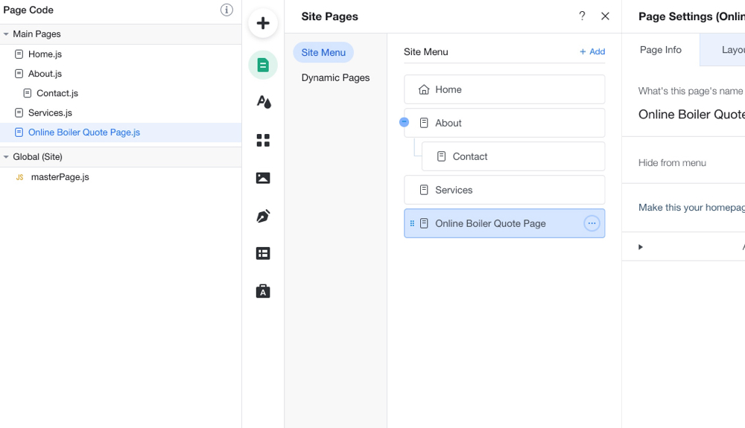This screenshot has height=428, width=745.
Task: Open the Theme Manager text-and-drop icon
Action: coord(264,101)
